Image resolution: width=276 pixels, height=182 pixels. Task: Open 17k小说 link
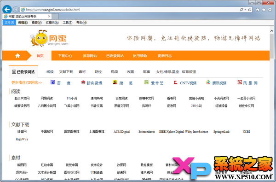pyautogui.click(x=72, y=98)
